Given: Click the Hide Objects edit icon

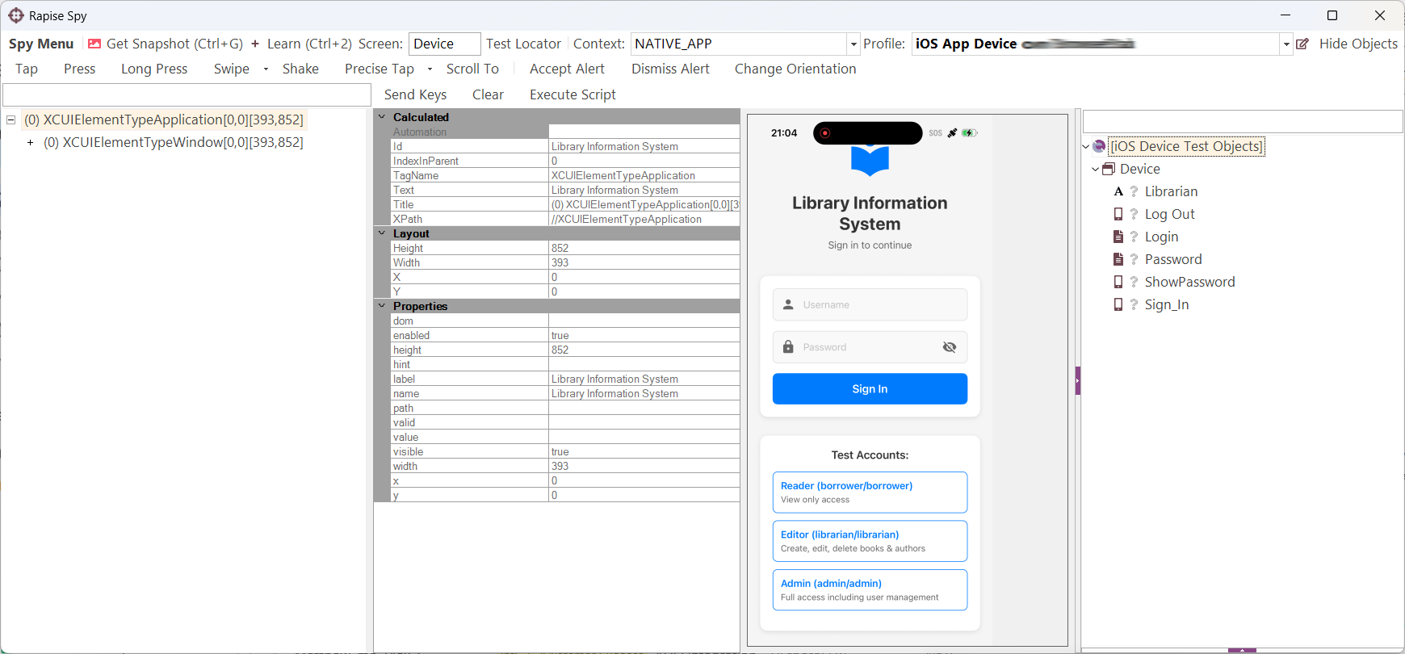Looking at the screenshot, I should 1302,44.
